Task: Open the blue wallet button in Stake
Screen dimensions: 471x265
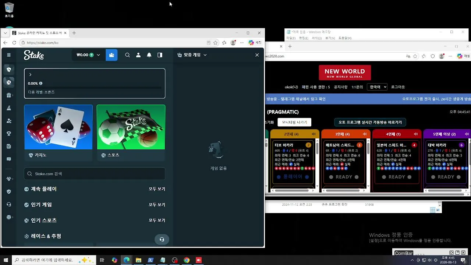Action: tap(111, 55)
